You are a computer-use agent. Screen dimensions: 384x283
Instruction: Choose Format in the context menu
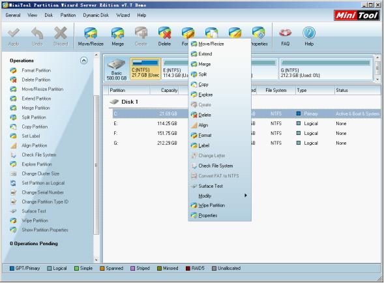tap(220, 135)
